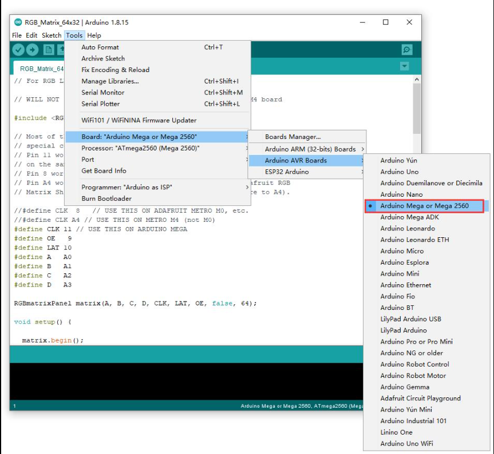This screenshot has width=494, height=454.
Task: Expand ESP32 Arduino submenu
Action: (307, 172)
